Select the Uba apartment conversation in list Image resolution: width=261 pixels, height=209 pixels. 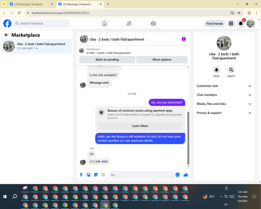click(37, 46)
